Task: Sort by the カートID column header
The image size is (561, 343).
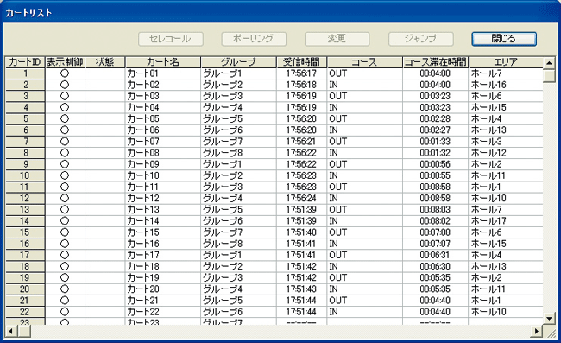Action: tap(25, 62)
